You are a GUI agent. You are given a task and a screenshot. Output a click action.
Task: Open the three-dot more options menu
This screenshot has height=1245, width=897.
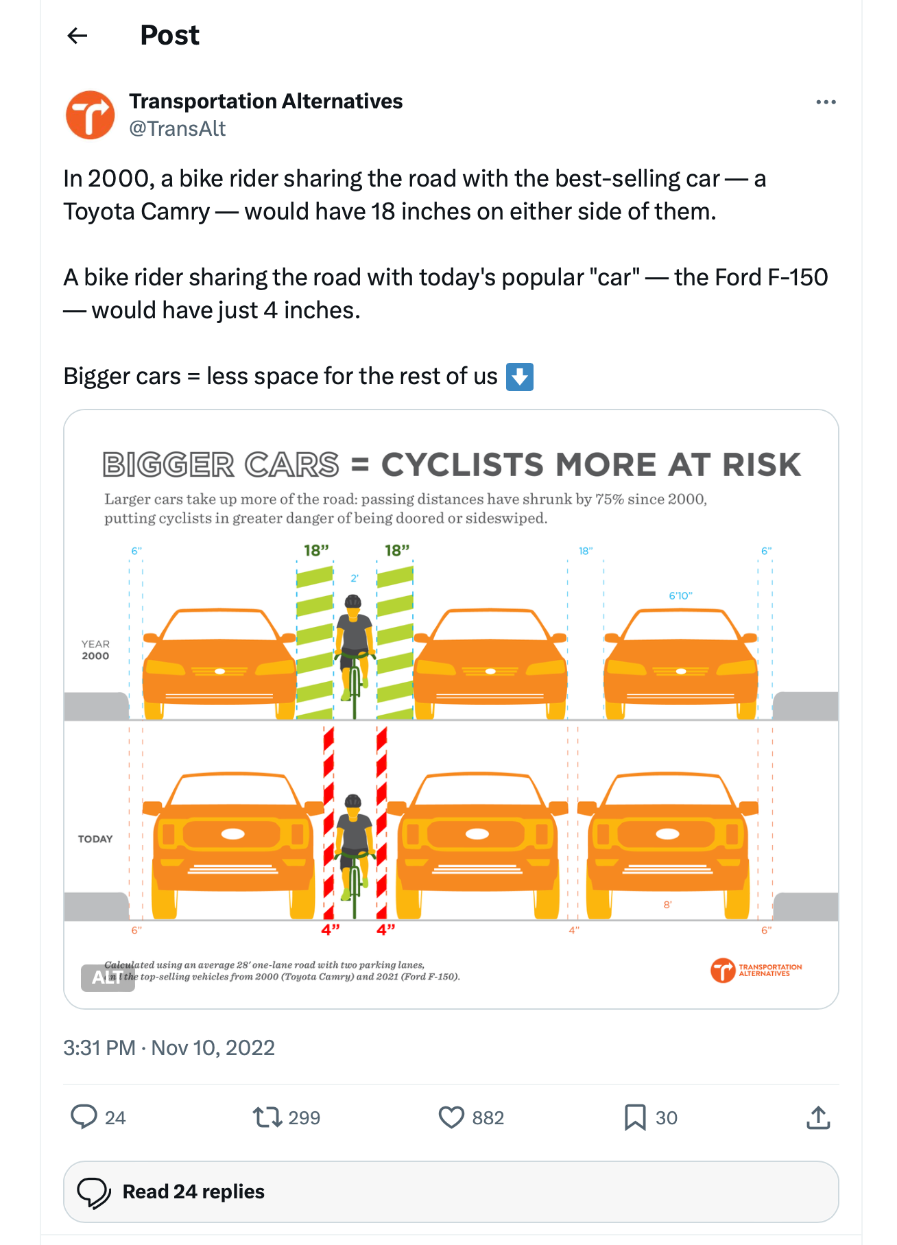click(x=826, y=102)
